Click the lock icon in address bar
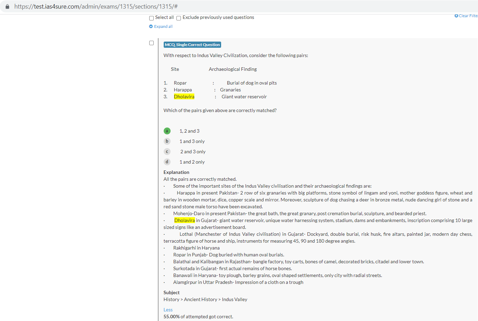Viewport: 478px width, 321px height. 7,7
